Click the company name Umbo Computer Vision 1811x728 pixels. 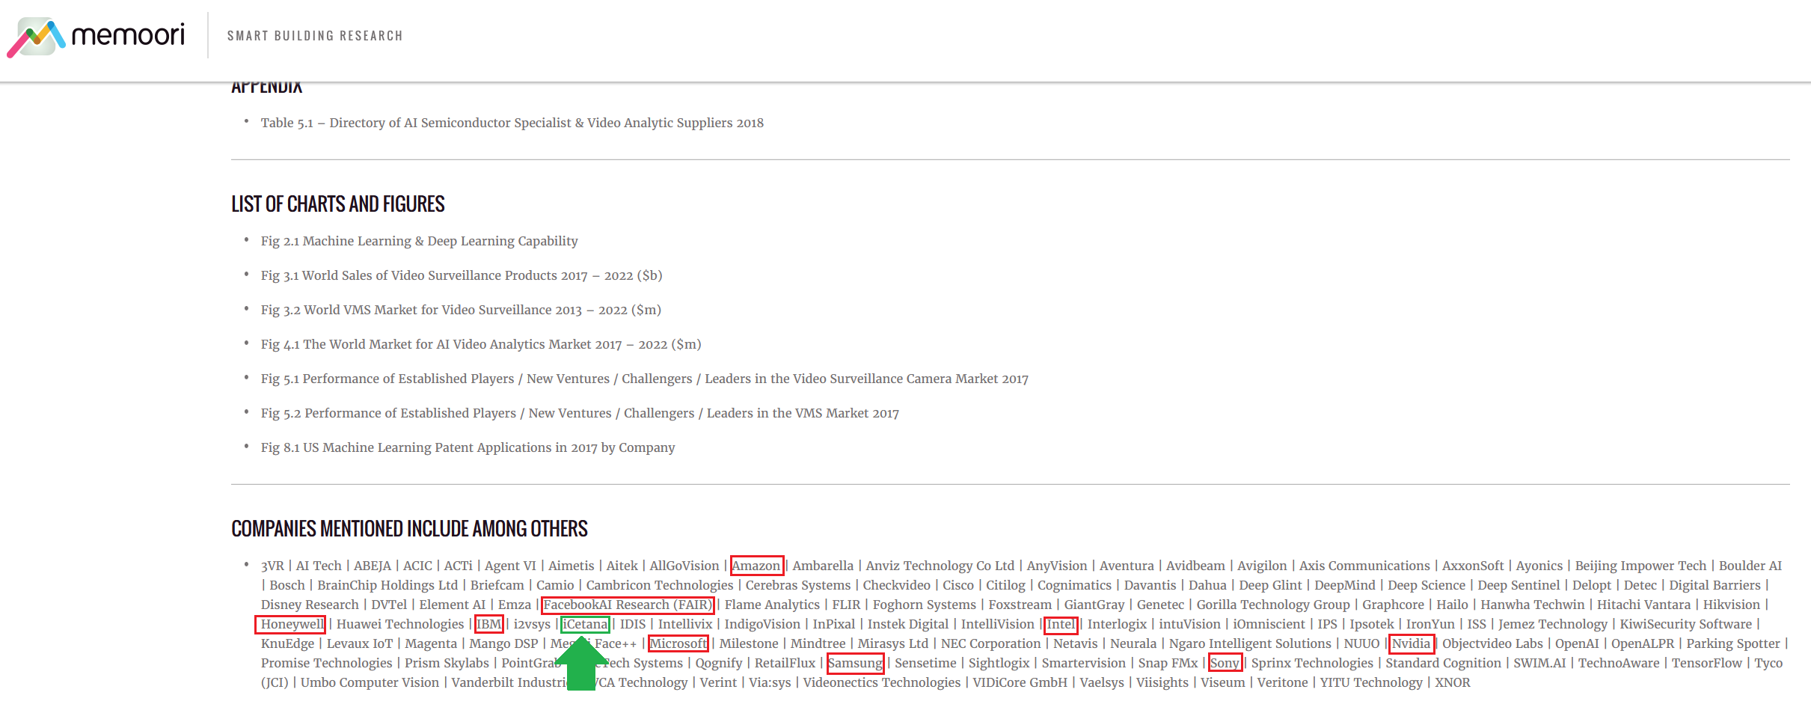tap(370, 682)
